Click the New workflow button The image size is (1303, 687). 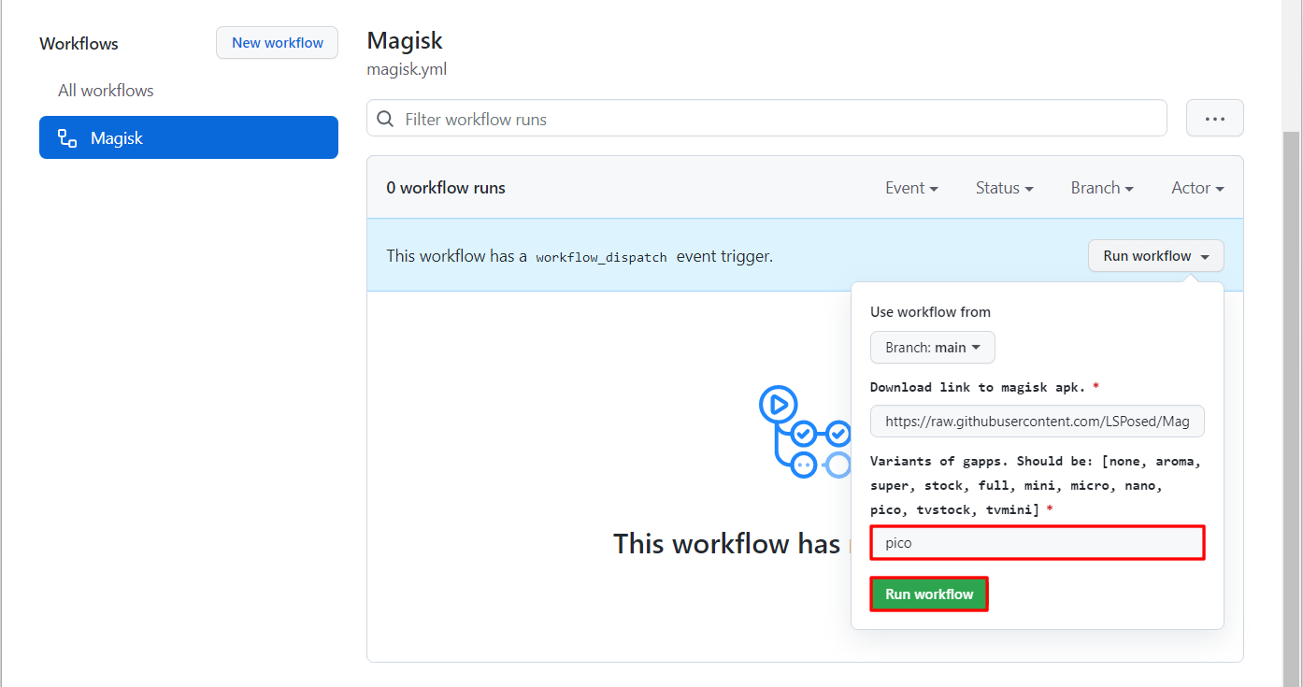tap(278, 43)
